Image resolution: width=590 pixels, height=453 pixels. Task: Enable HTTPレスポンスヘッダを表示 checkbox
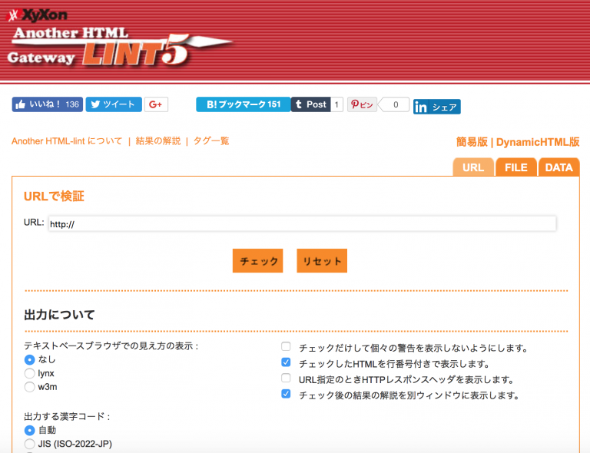point(286,378)
